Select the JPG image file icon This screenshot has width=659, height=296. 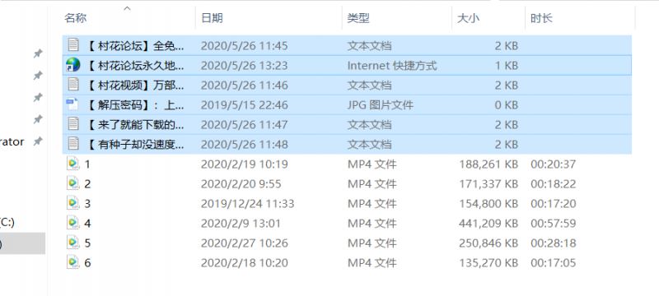tap(72, 104)
